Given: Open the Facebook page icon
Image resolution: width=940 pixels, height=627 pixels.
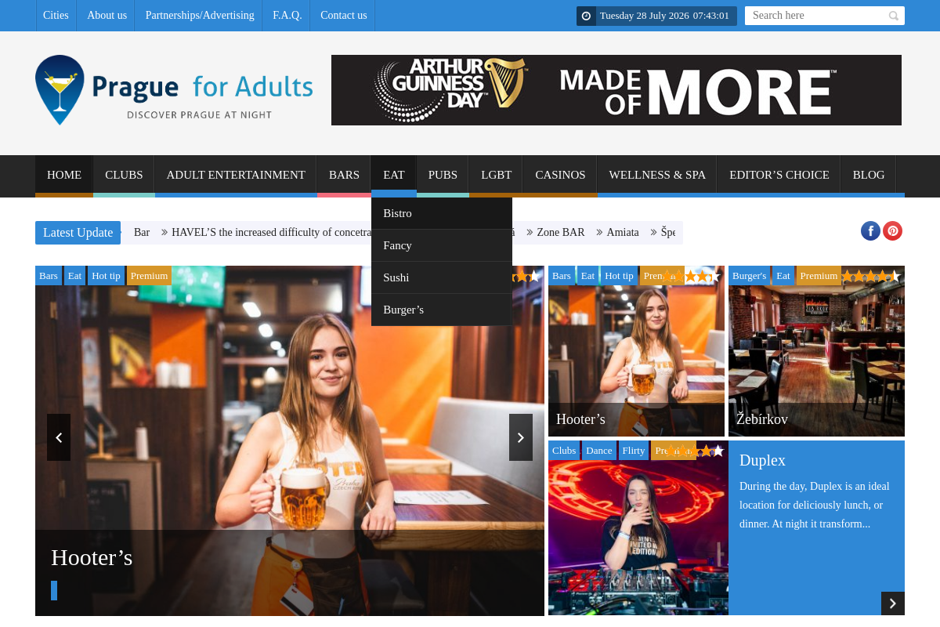Looking at the screenshot, I should coord(870,230).
